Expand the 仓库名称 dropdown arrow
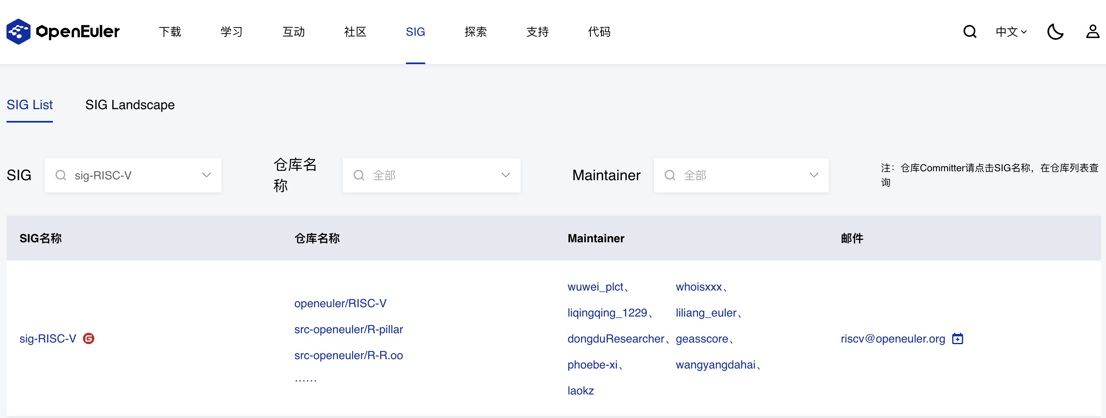 coord(506,175)
